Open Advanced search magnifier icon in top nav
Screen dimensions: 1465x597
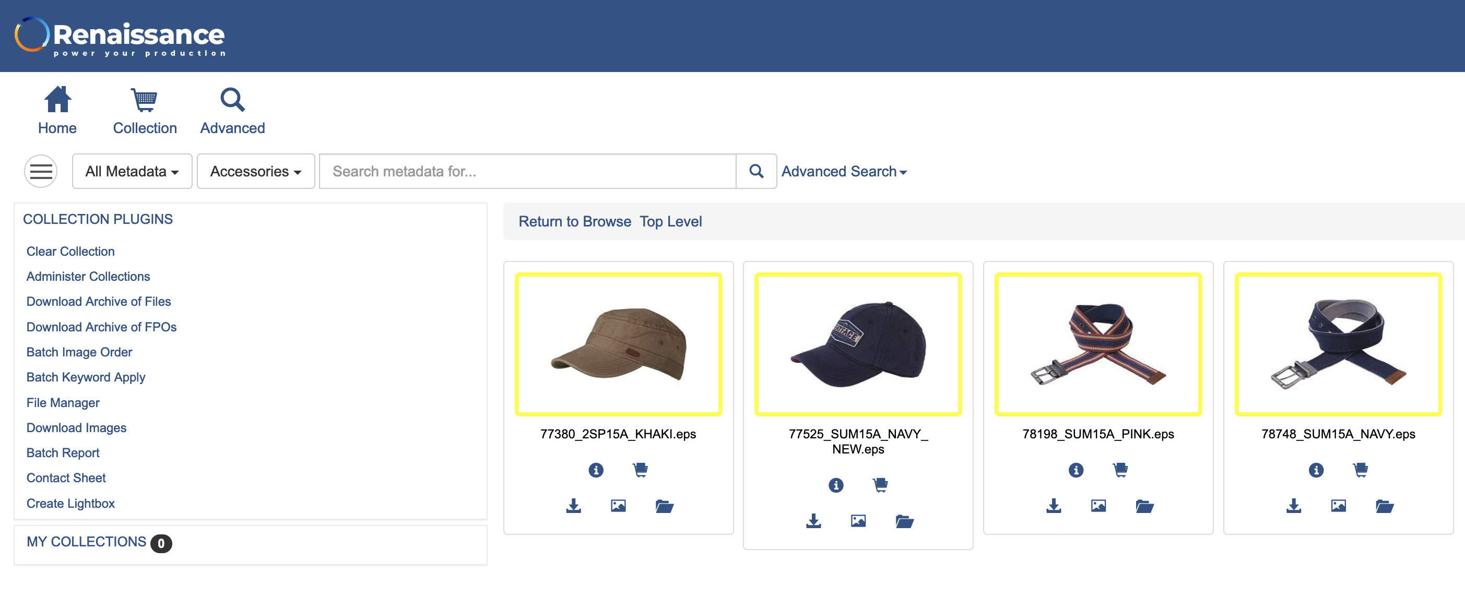tap(233, 100)
